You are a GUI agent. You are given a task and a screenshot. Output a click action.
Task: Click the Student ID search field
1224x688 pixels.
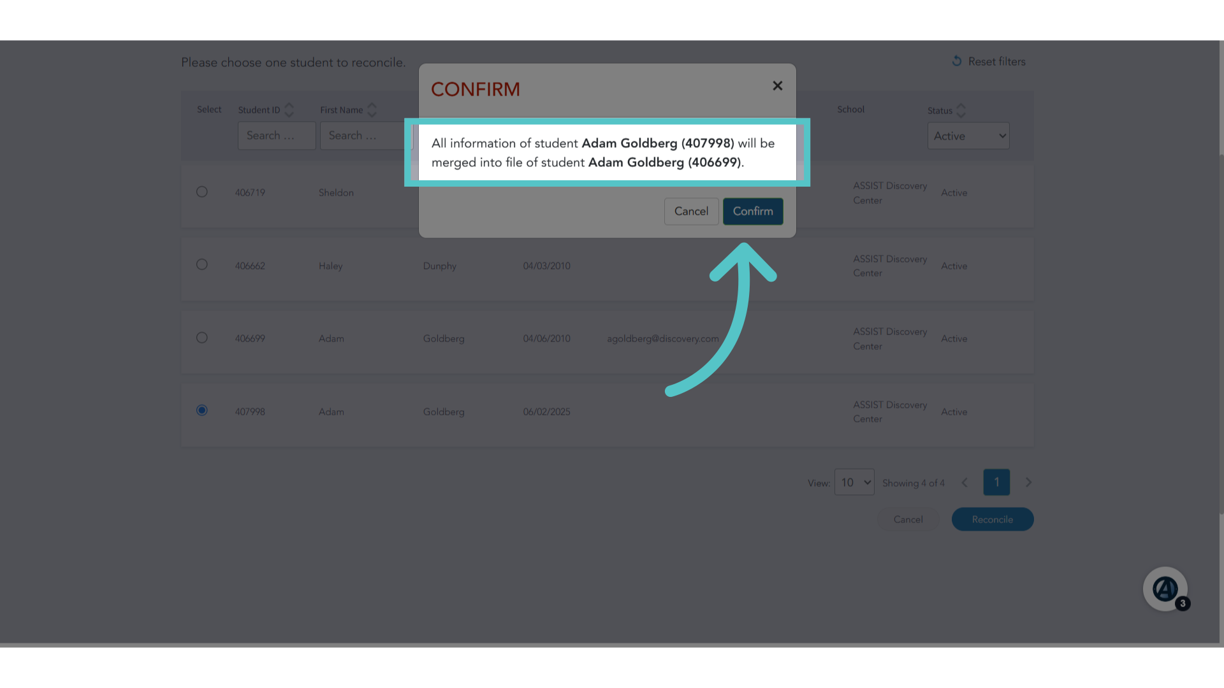pyautogui.click(x=277, y=136)
